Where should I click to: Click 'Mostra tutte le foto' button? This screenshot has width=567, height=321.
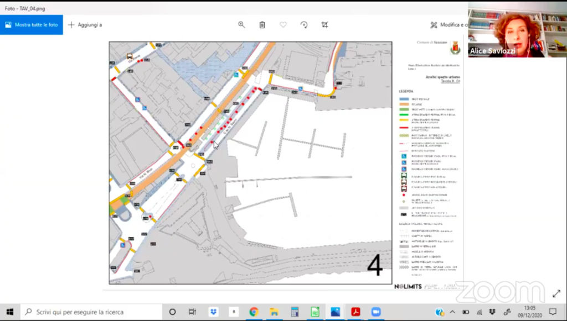coord(32,25)
